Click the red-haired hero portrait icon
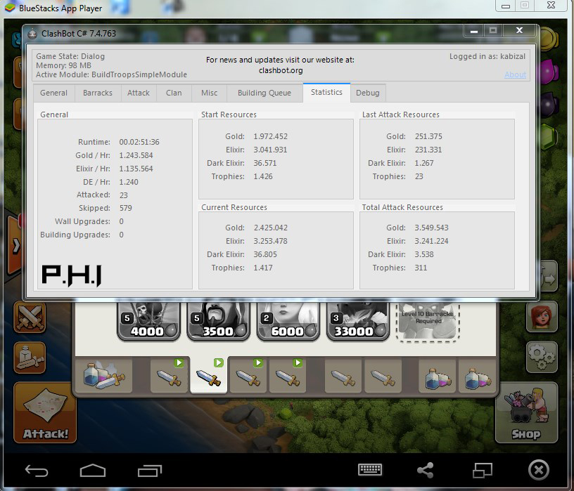The width and height of the screenshot is (574, 491). 542,316
